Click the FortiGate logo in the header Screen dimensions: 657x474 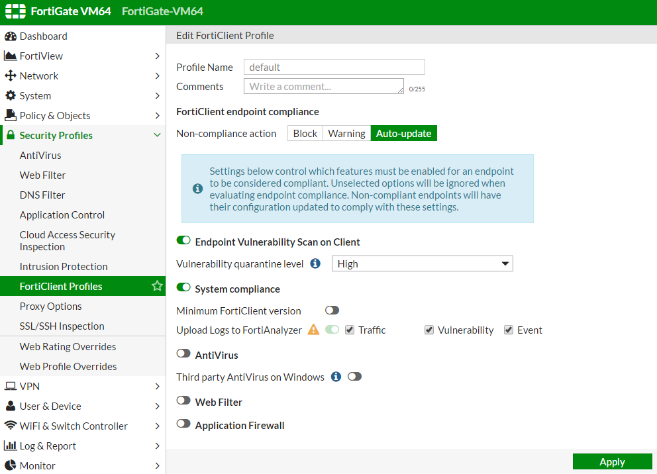tap(15, 11)
